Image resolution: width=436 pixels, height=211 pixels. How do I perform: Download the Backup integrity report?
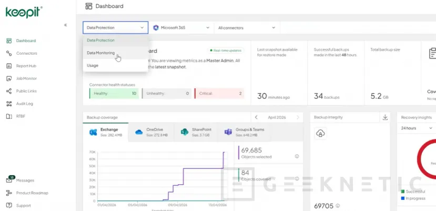pyautogui.click(x=385, y=117)
